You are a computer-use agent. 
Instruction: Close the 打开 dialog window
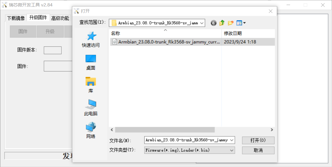270,11
